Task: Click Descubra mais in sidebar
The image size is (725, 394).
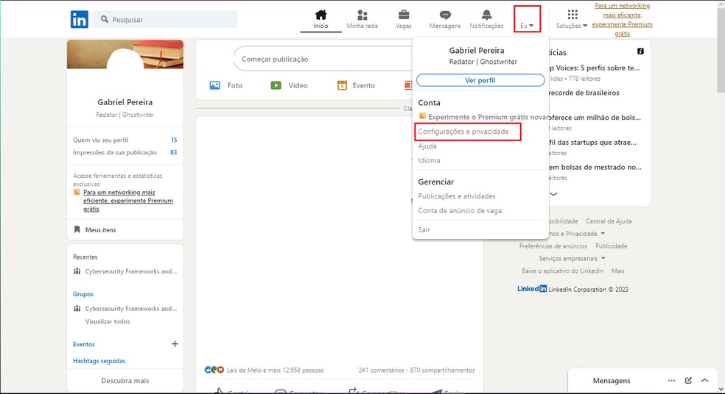Action: coord(125,381)
